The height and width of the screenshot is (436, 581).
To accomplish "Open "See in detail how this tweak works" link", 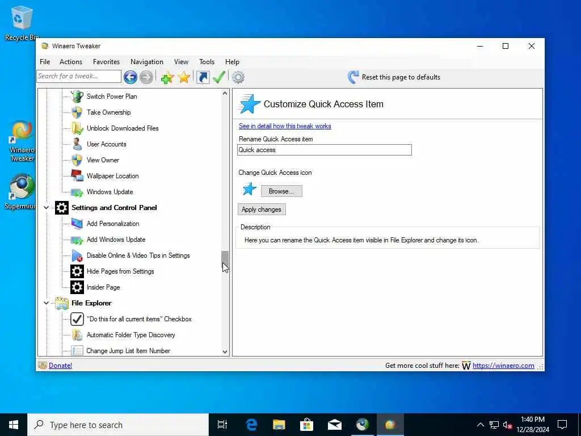I will (285, 126).
